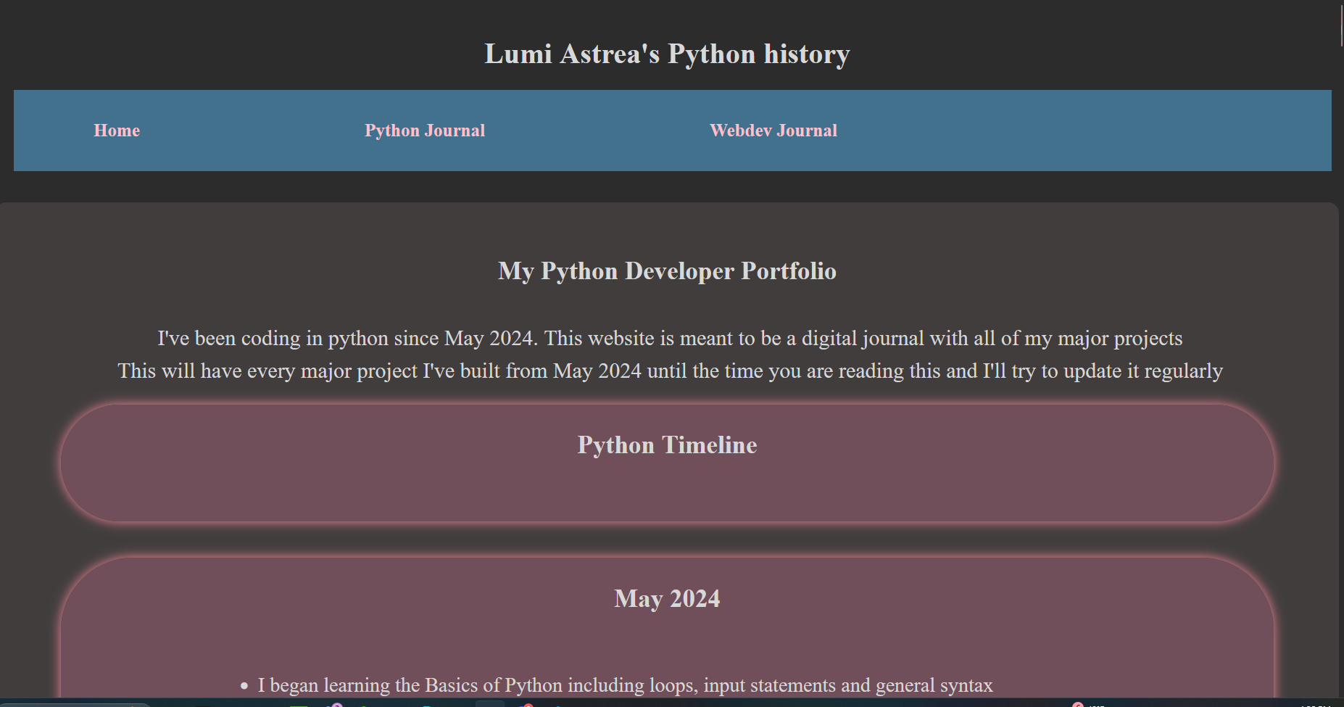1344x707 pixels.
Task: Click the sentence starting "This will have"
Action: coord(669,371)
